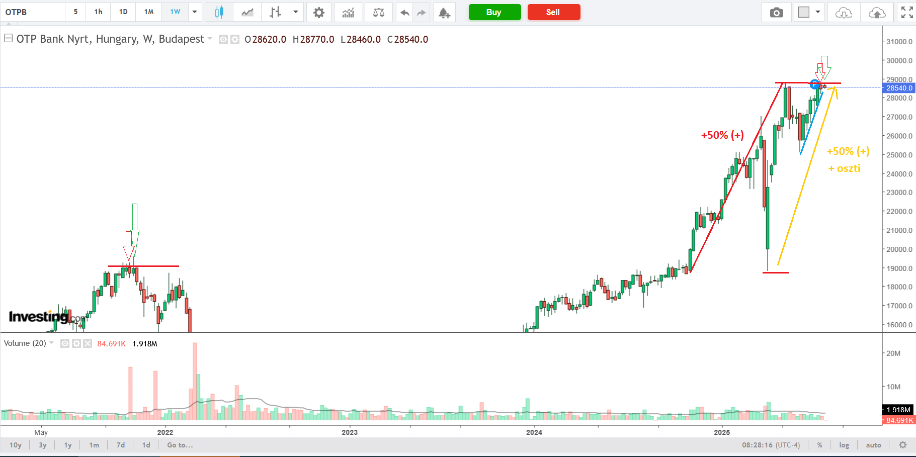Set date range to 10y
Viewport: 916px width, 457px height.
(x=16, y=445)
